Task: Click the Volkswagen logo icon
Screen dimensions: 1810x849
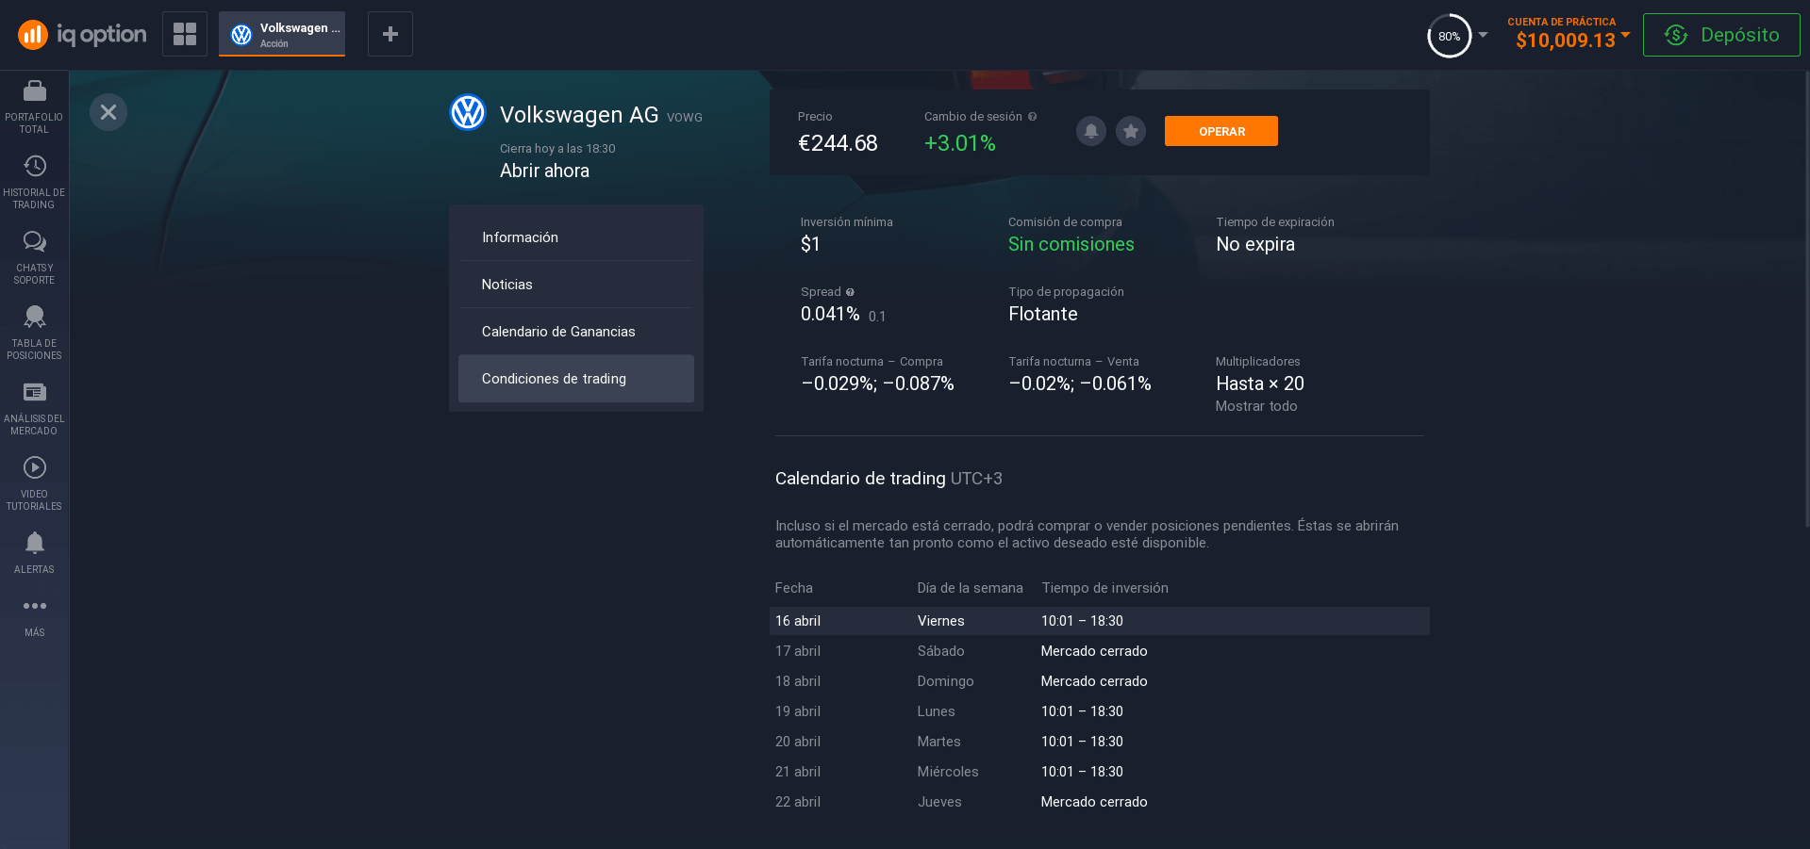Action: [x=468, y=112]
